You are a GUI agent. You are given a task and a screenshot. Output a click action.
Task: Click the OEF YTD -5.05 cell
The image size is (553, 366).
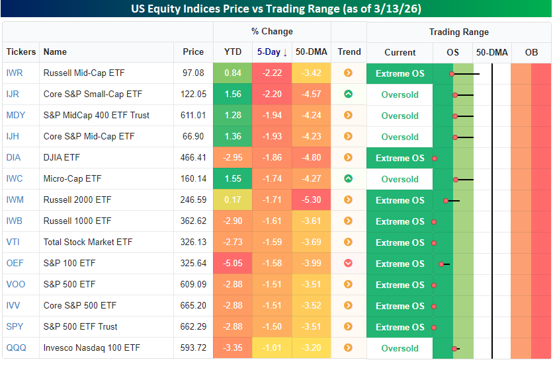(232, 264)
